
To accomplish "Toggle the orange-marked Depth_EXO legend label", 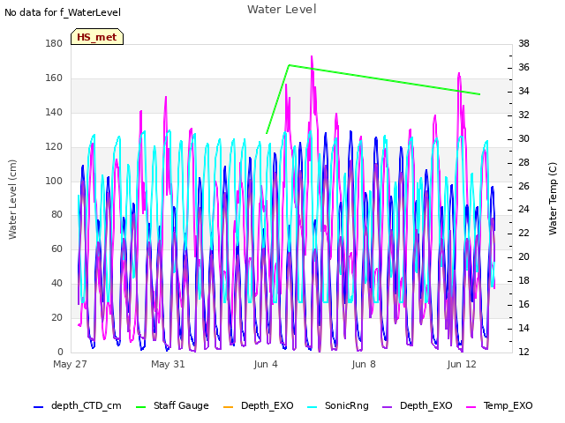I will pyautogui.click(x=267, y=405).
